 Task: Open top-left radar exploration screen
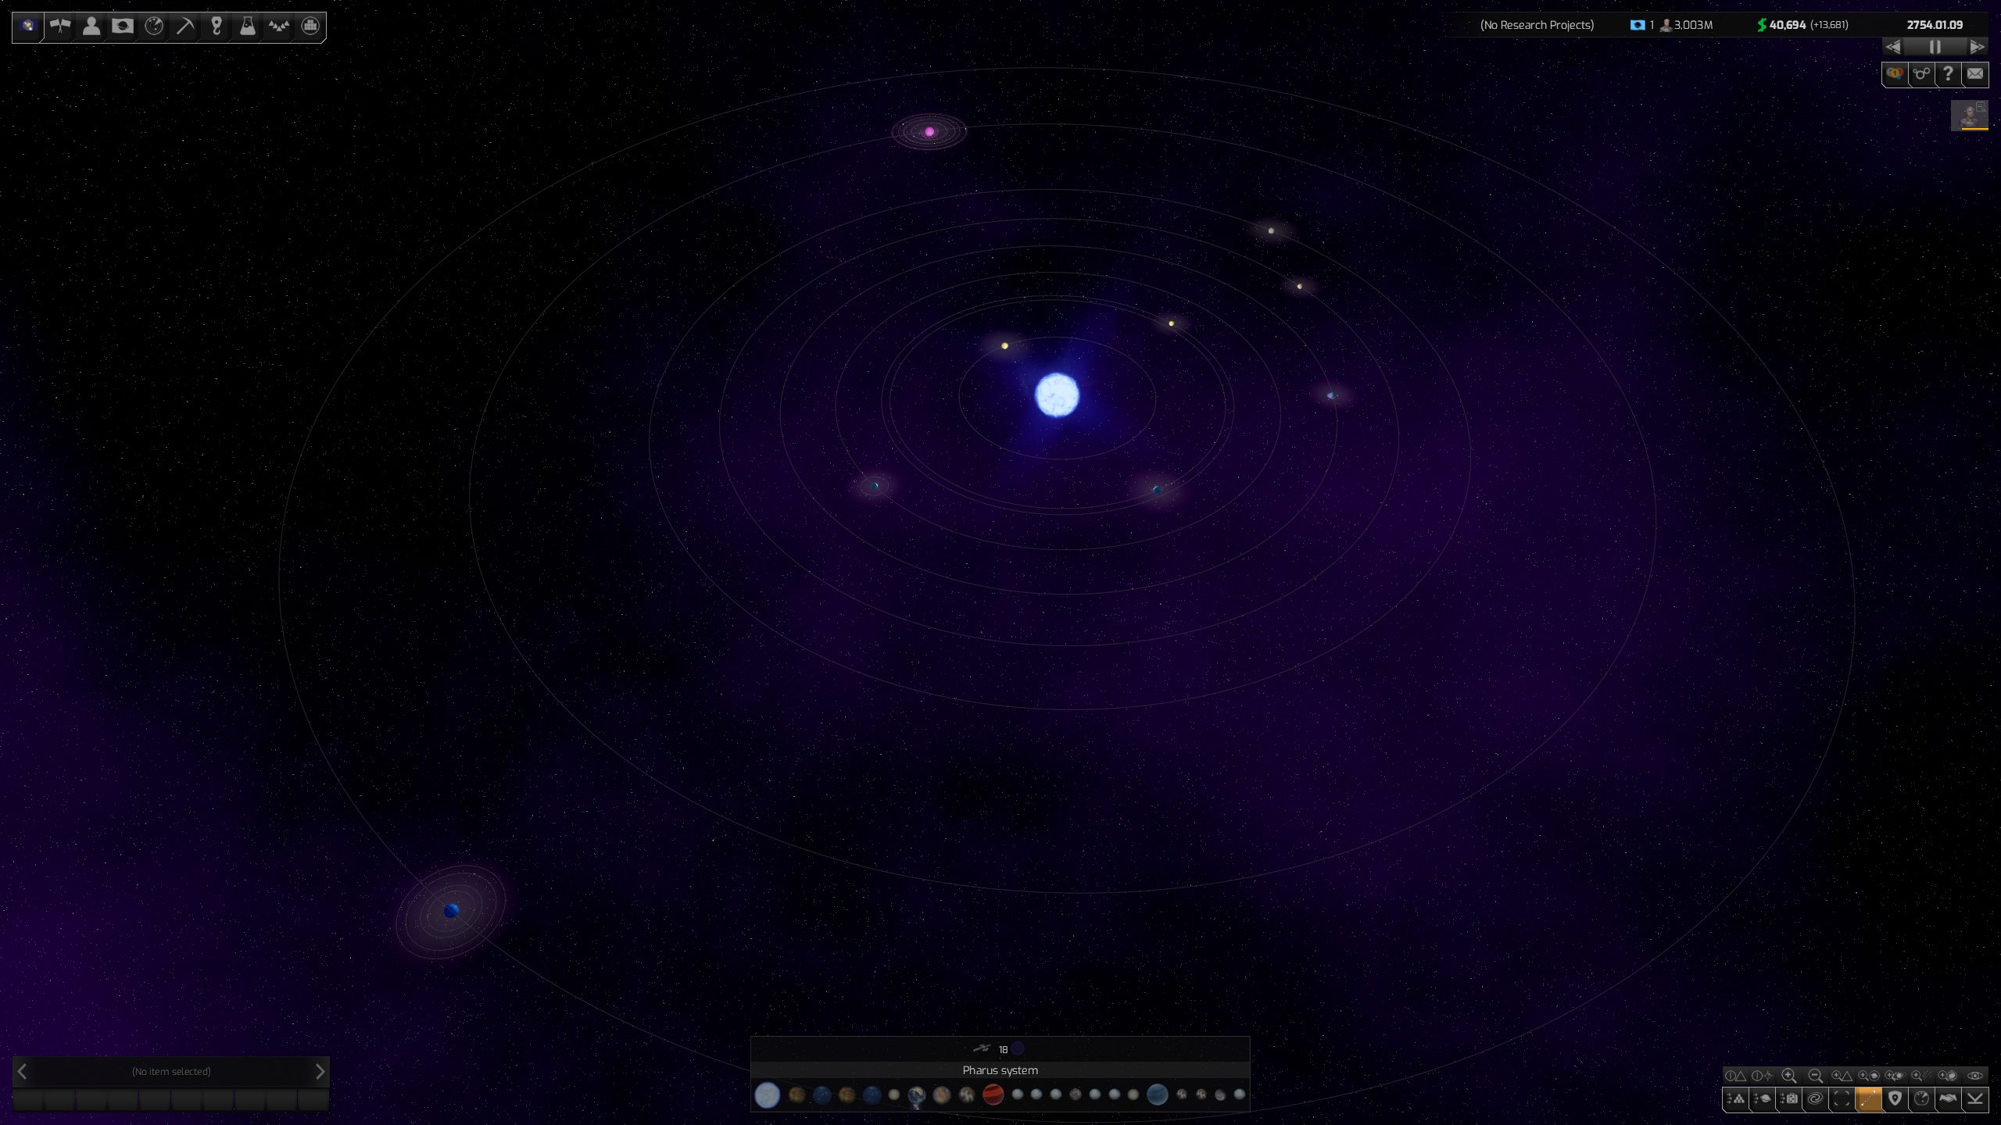[x=154, y=26]
